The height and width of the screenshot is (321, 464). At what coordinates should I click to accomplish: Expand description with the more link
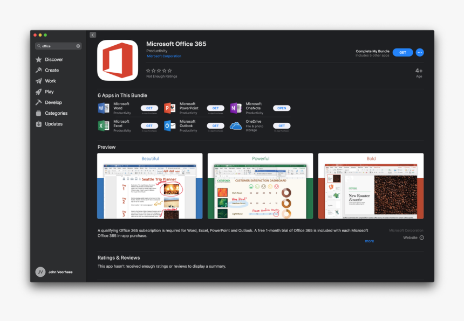coord(369,241)
